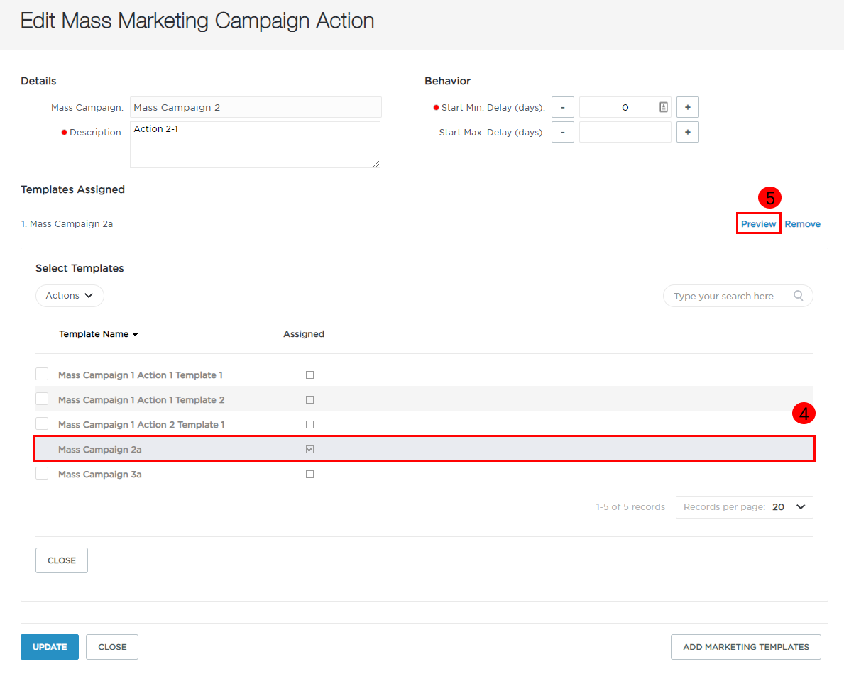Click the Mass Campaign input field
Image resolution: width=844 pixels, height=681 pixels.
256,107
